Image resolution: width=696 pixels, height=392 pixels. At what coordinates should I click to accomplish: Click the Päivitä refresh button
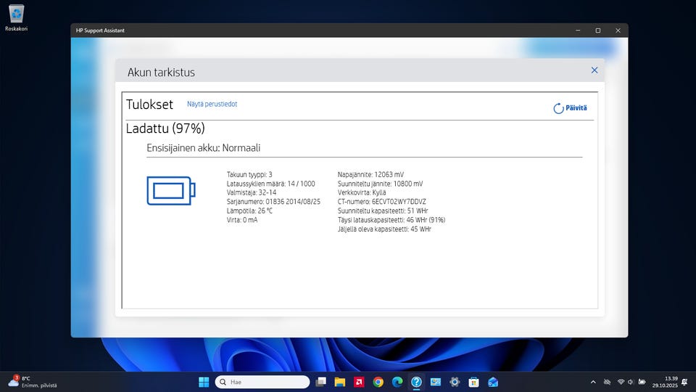point(570,108)
